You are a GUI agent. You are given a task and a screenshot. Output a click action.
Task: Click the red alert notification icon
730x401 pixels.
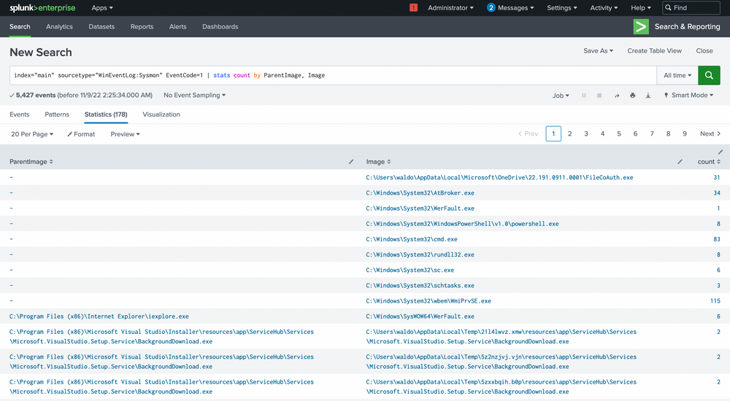pos(414,8)
